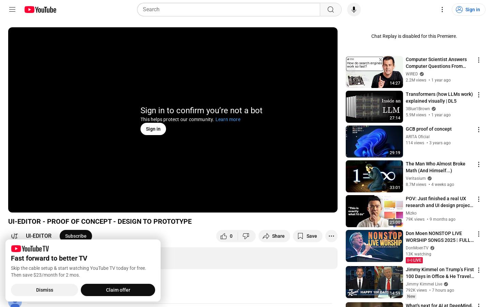Click the LIVE badge on Don Moen video

coord(414,260)
